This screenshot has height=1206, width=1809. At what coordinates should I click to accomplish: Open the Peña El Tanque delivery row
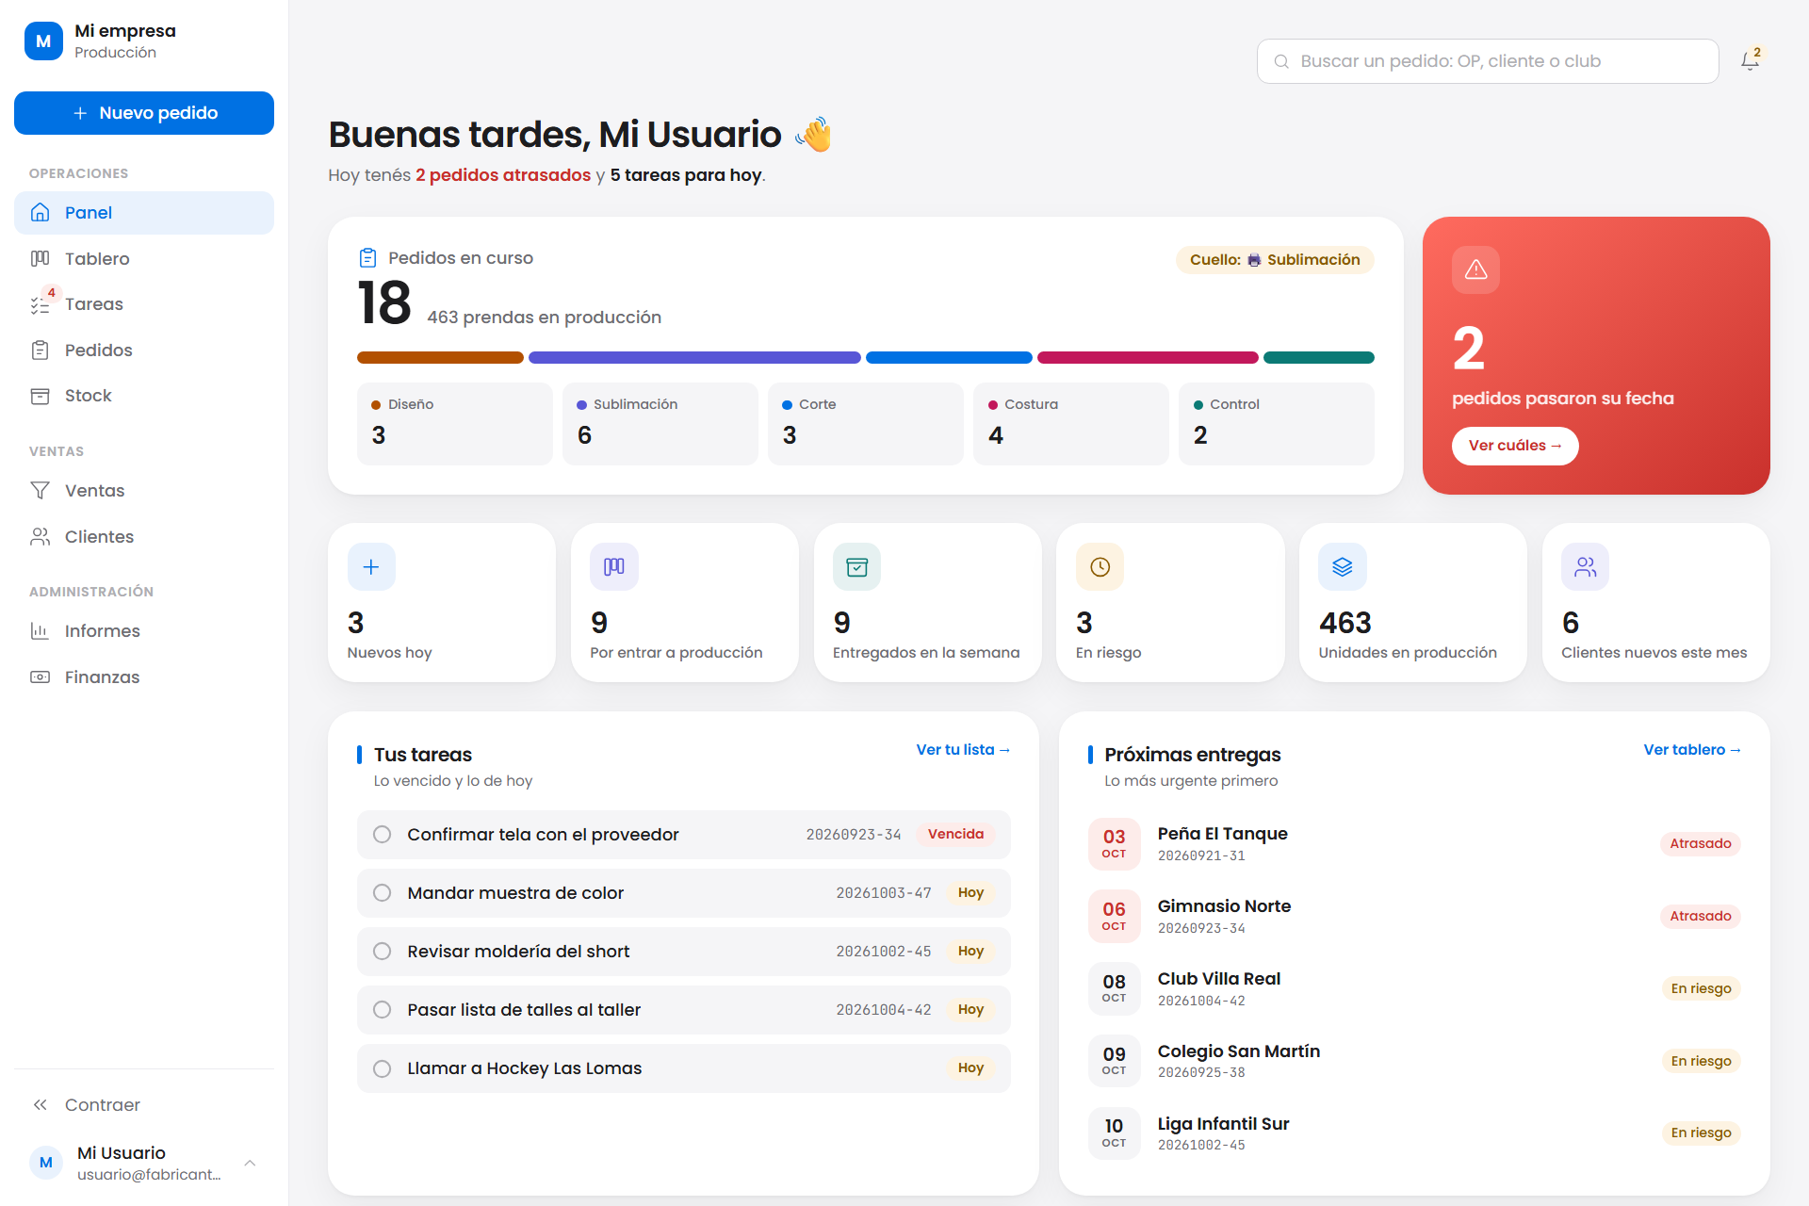pyautogui.click(x=1414, y=844)
